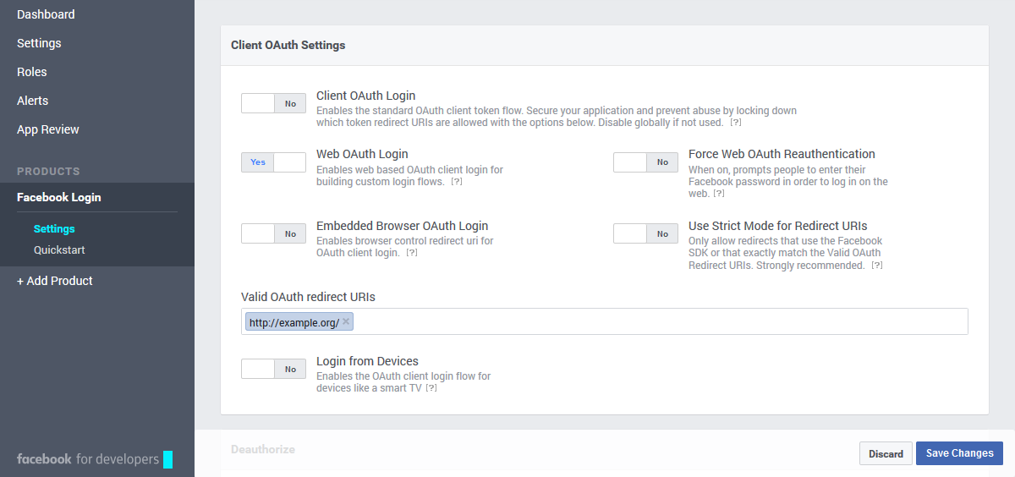Open Alerts in the sidebar
The image size is (1015, 477).
coord(33,101)
